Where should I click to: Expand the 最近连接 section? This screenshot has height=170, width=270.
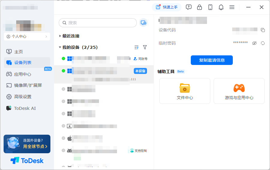pyautogui.click(x=69, y=36)
